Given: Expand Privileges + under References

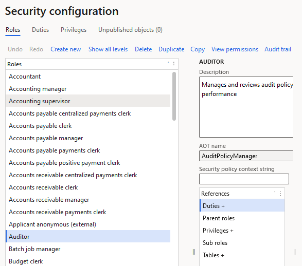Looking at the screenshot, I should [242, 230].
